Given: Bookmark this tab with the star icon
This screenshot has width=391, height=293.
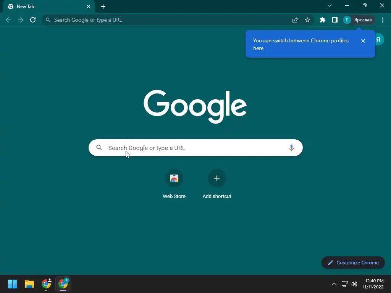Looking at the screenshot, I should (x=307, y=20).
